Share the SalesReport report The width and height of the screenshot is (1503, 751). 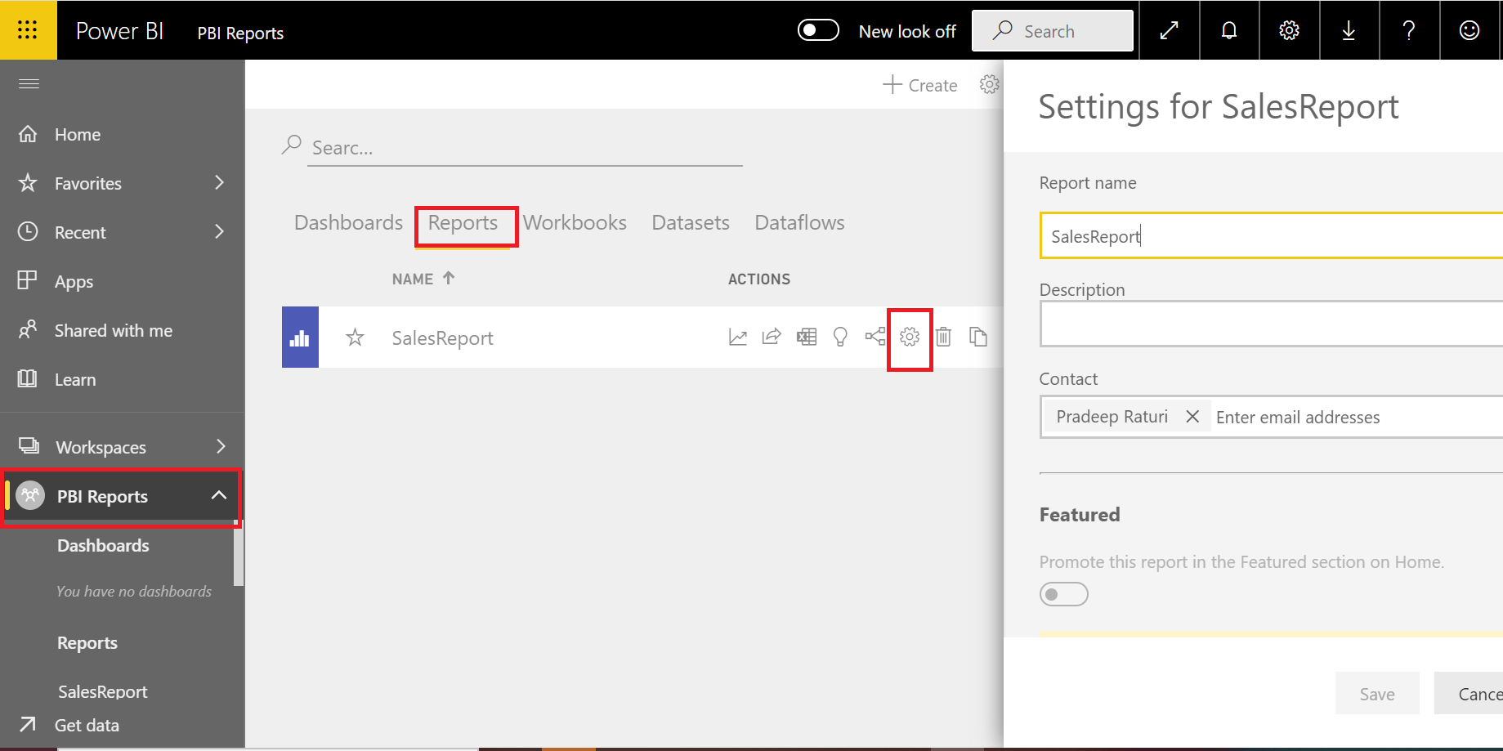(772, 337)
